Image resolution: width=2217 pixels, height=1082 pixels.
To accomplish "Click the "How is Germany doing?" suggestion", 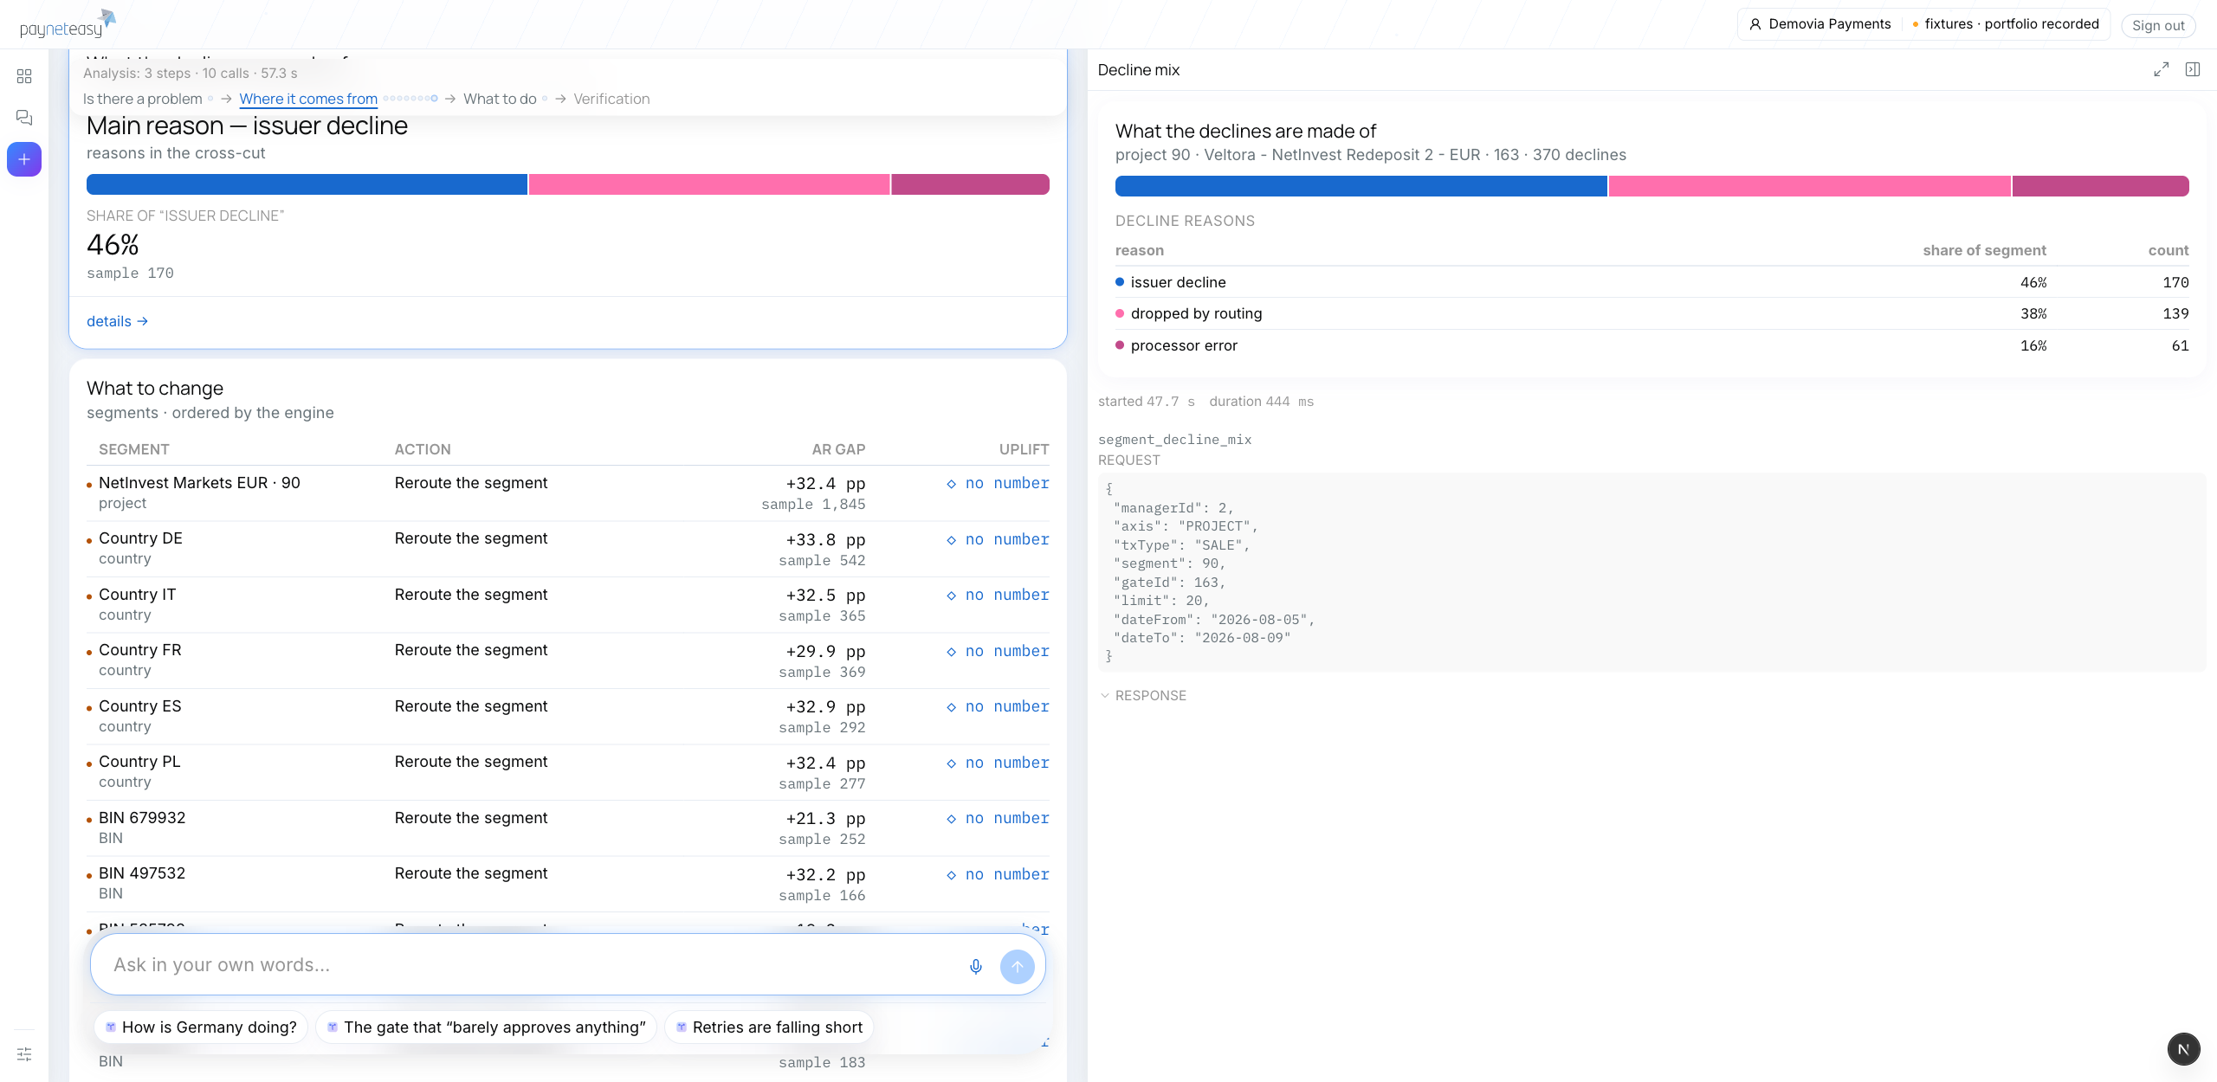I will pos(201,1027).
